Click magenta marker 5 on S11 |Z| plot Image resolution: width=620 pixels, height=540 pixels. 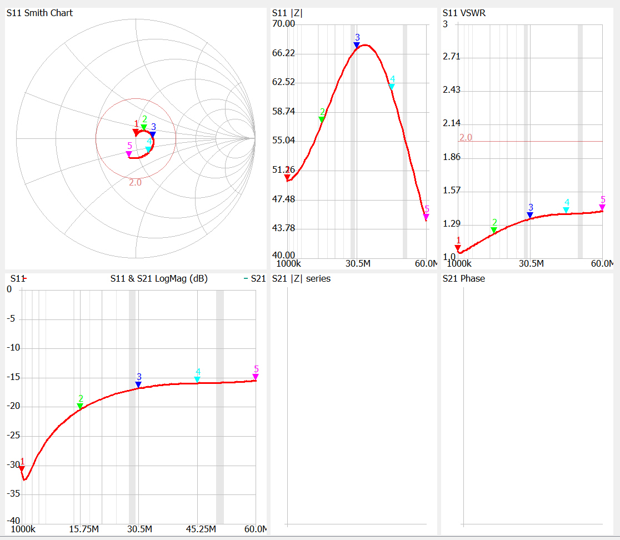tap(426, 217)
